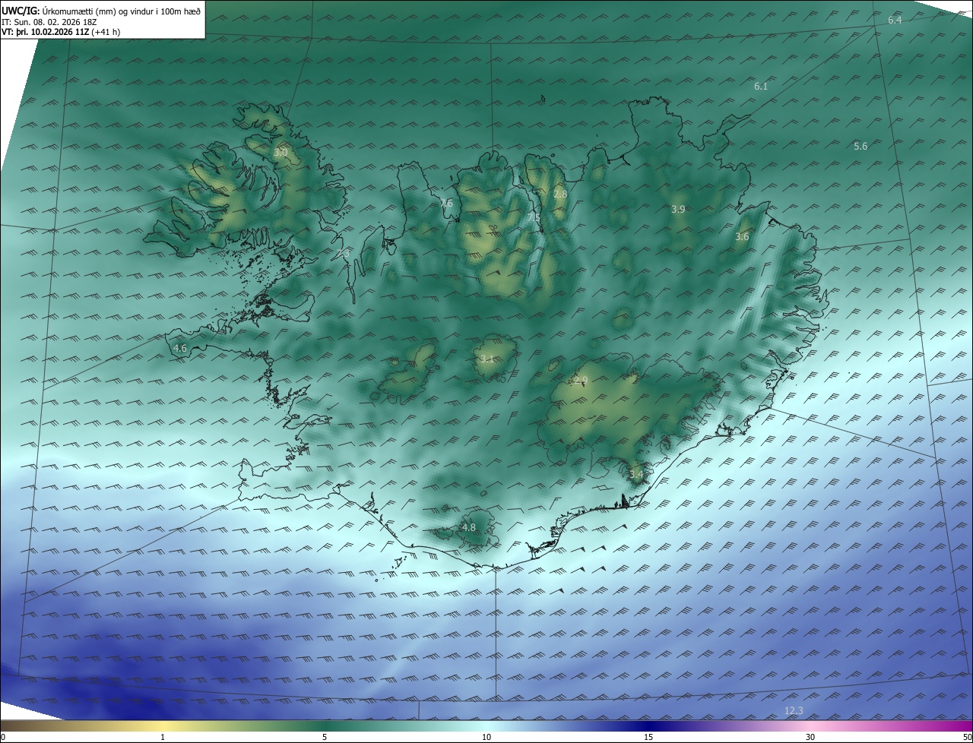The height and width of the screenshot is (743, 973).
Task: Click the Westfjords value 3.0
Action: click(x=280, y=153)
